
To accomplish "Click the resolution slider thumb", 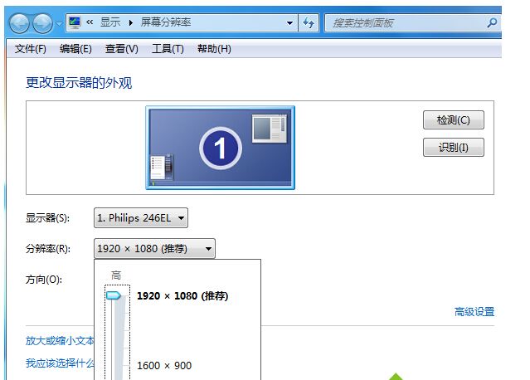I will coord(114,296).
